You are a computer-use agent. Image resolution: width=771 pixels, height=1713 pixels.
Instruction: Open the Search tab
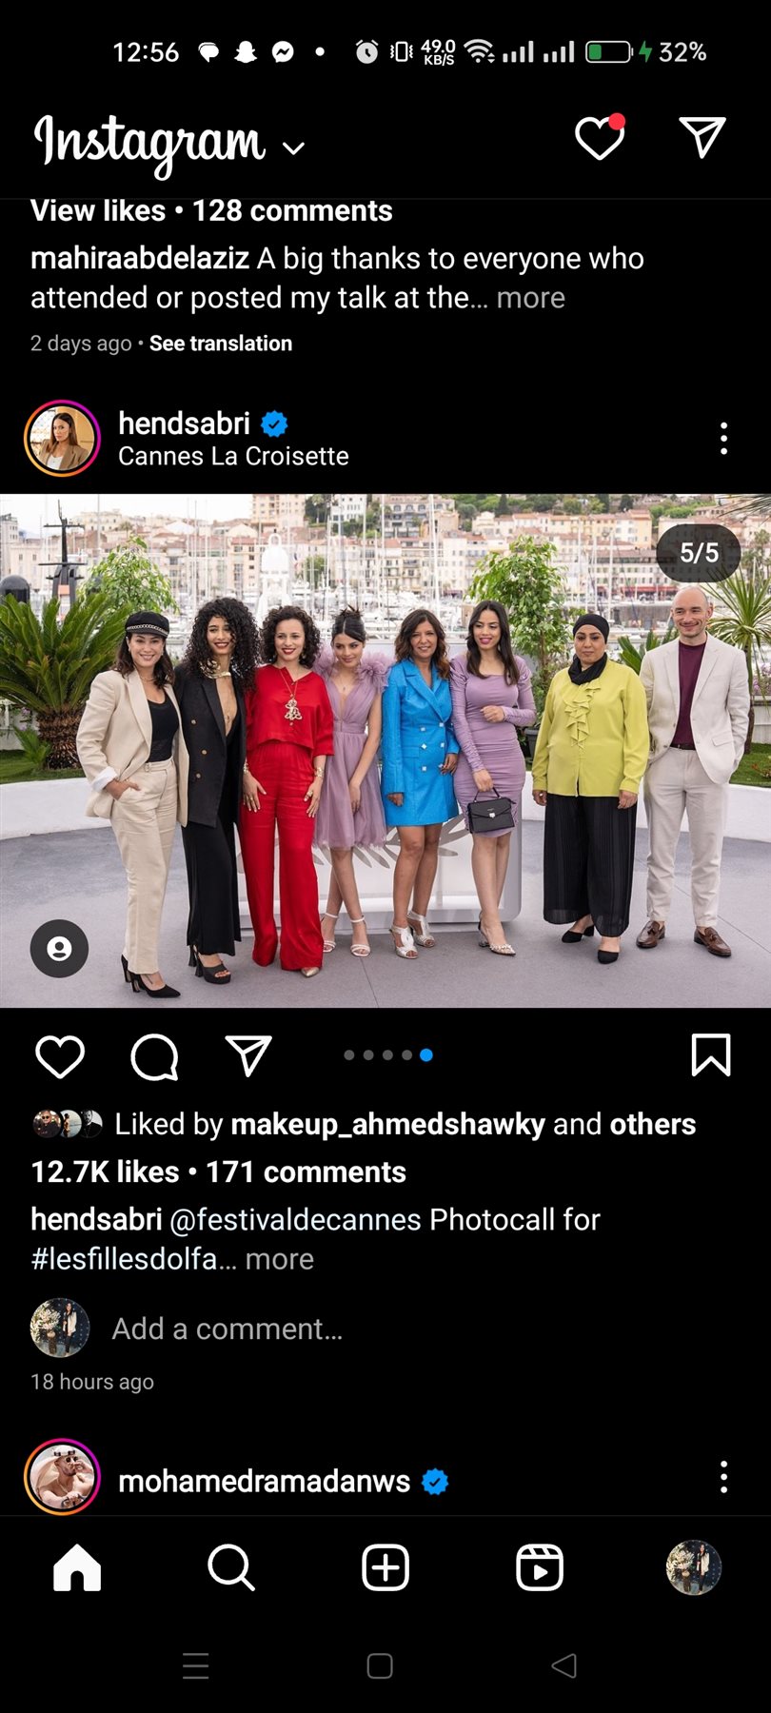[231, 1566]
